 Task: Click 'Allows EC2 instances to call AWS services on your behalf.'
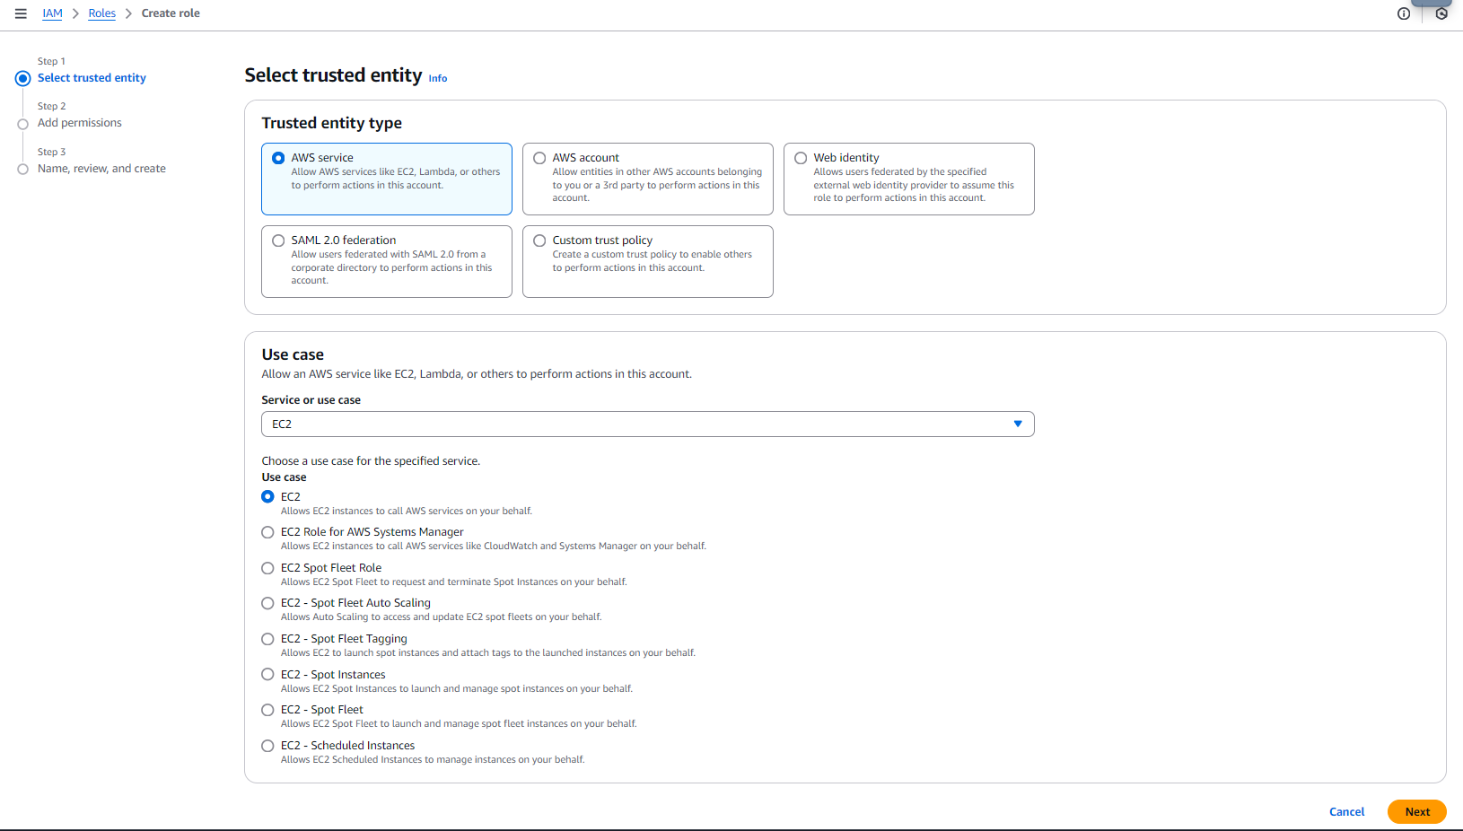click(407, 511)
